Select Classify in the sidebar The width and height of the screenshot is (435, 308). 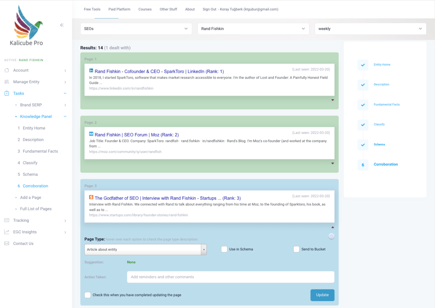tap(30, 163)
